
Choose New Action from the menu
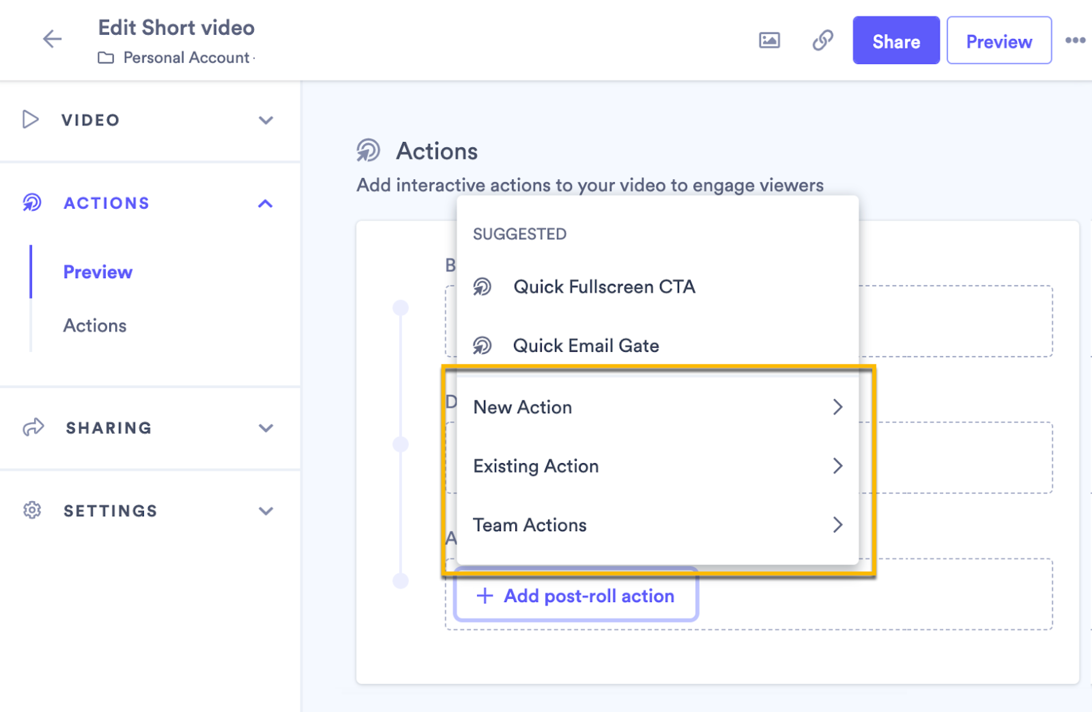tap(658, 407)
